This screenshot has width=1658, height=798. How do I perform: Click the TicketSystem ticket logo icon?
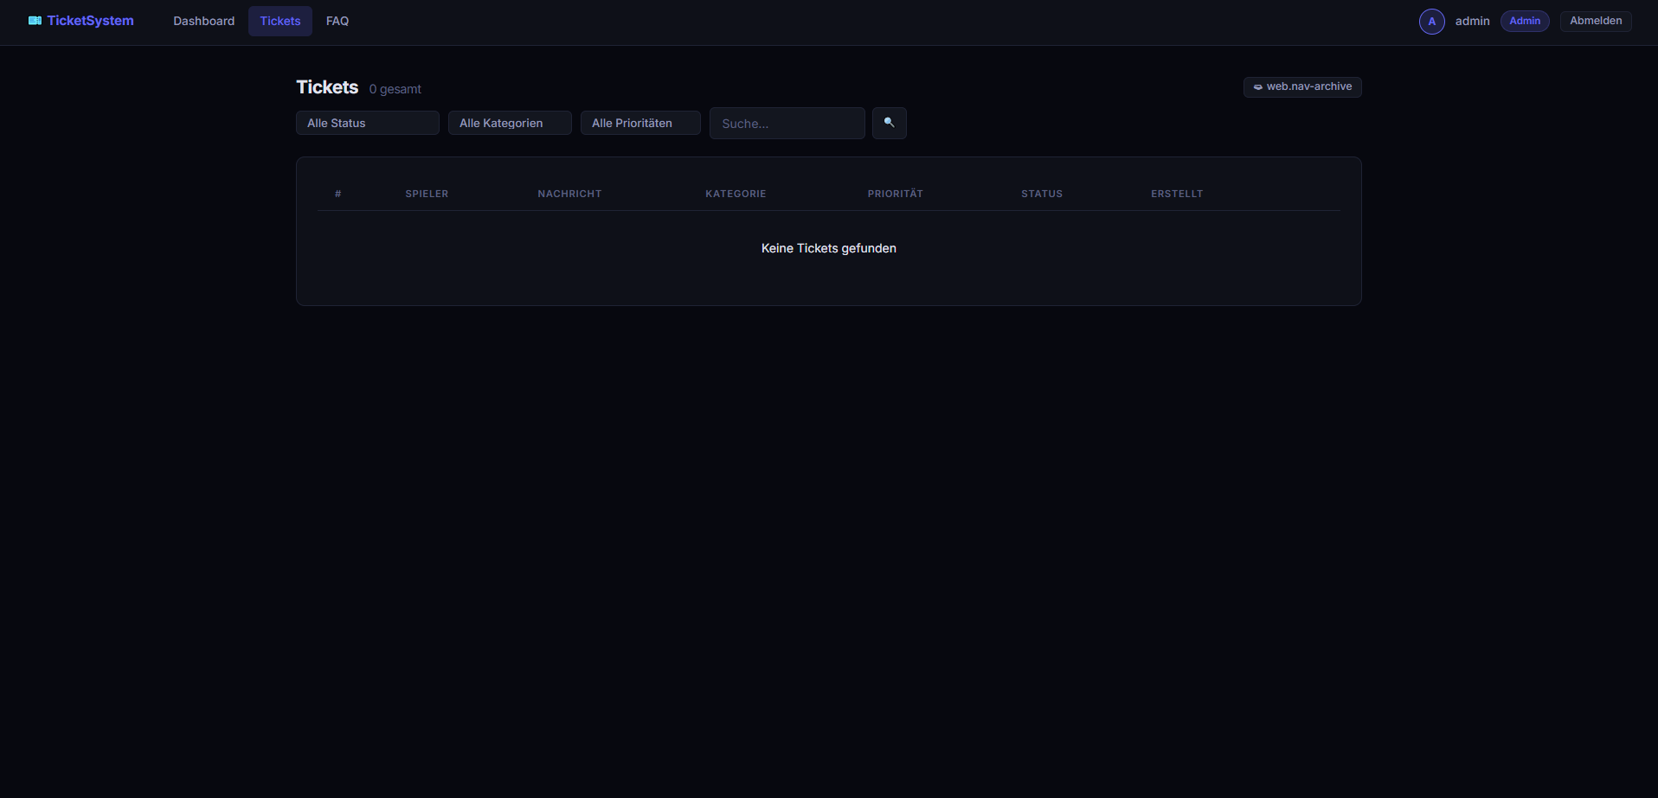pos(35,21)
